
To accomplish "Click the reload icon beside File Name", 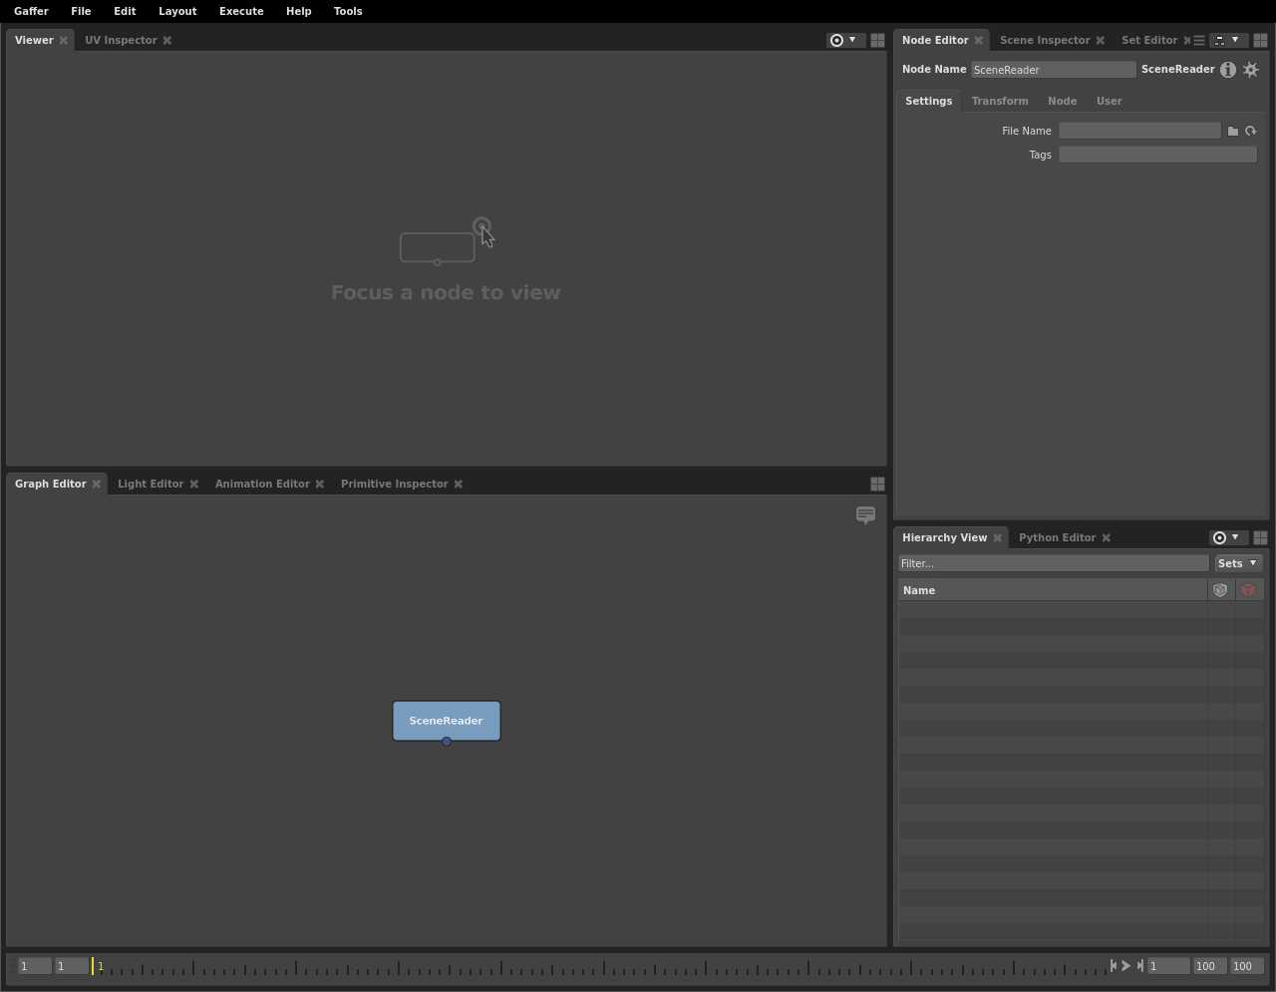I will [x=1250, y=131].
